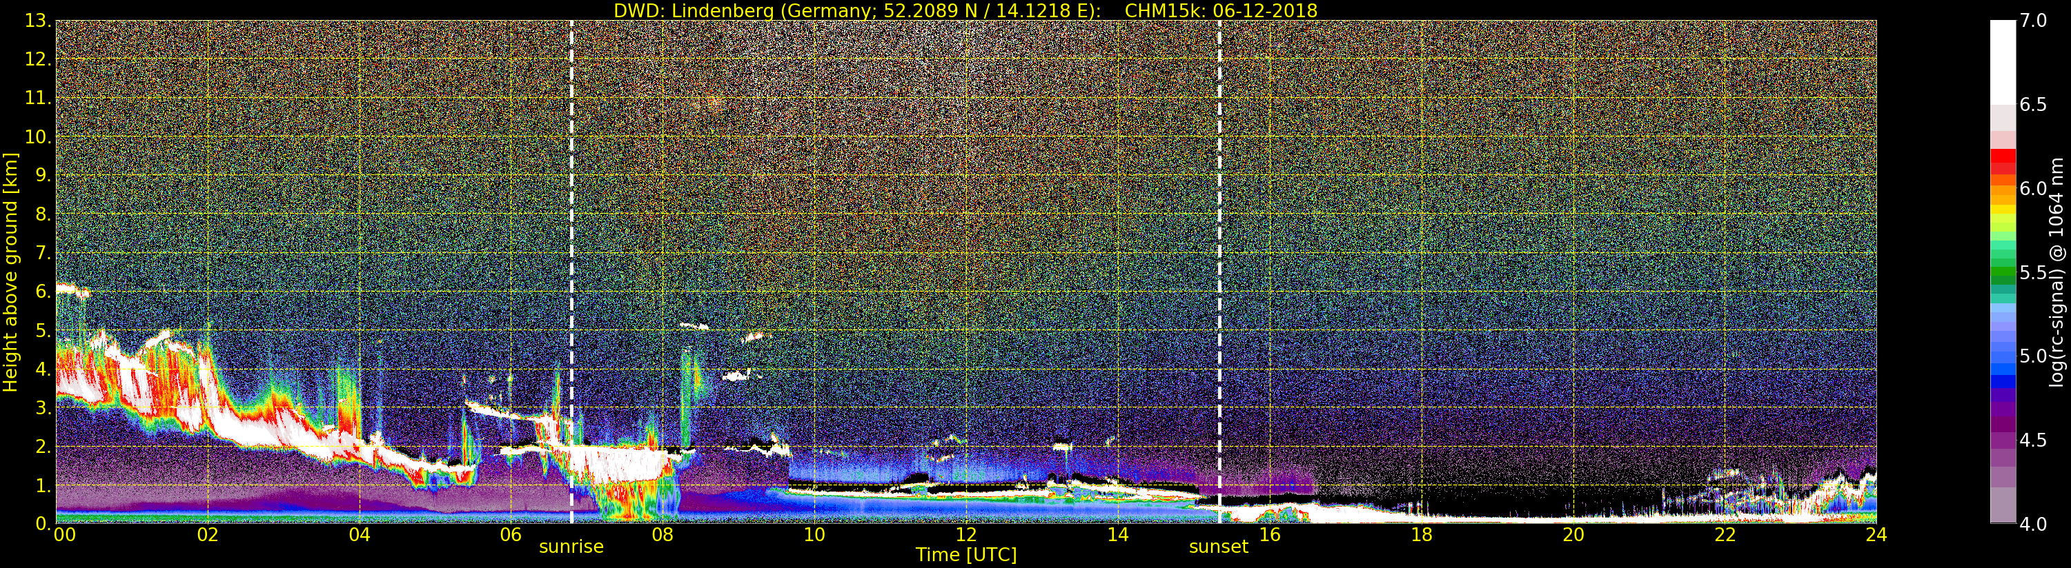Click time axis tick label '12'

[x=966, y=535]
